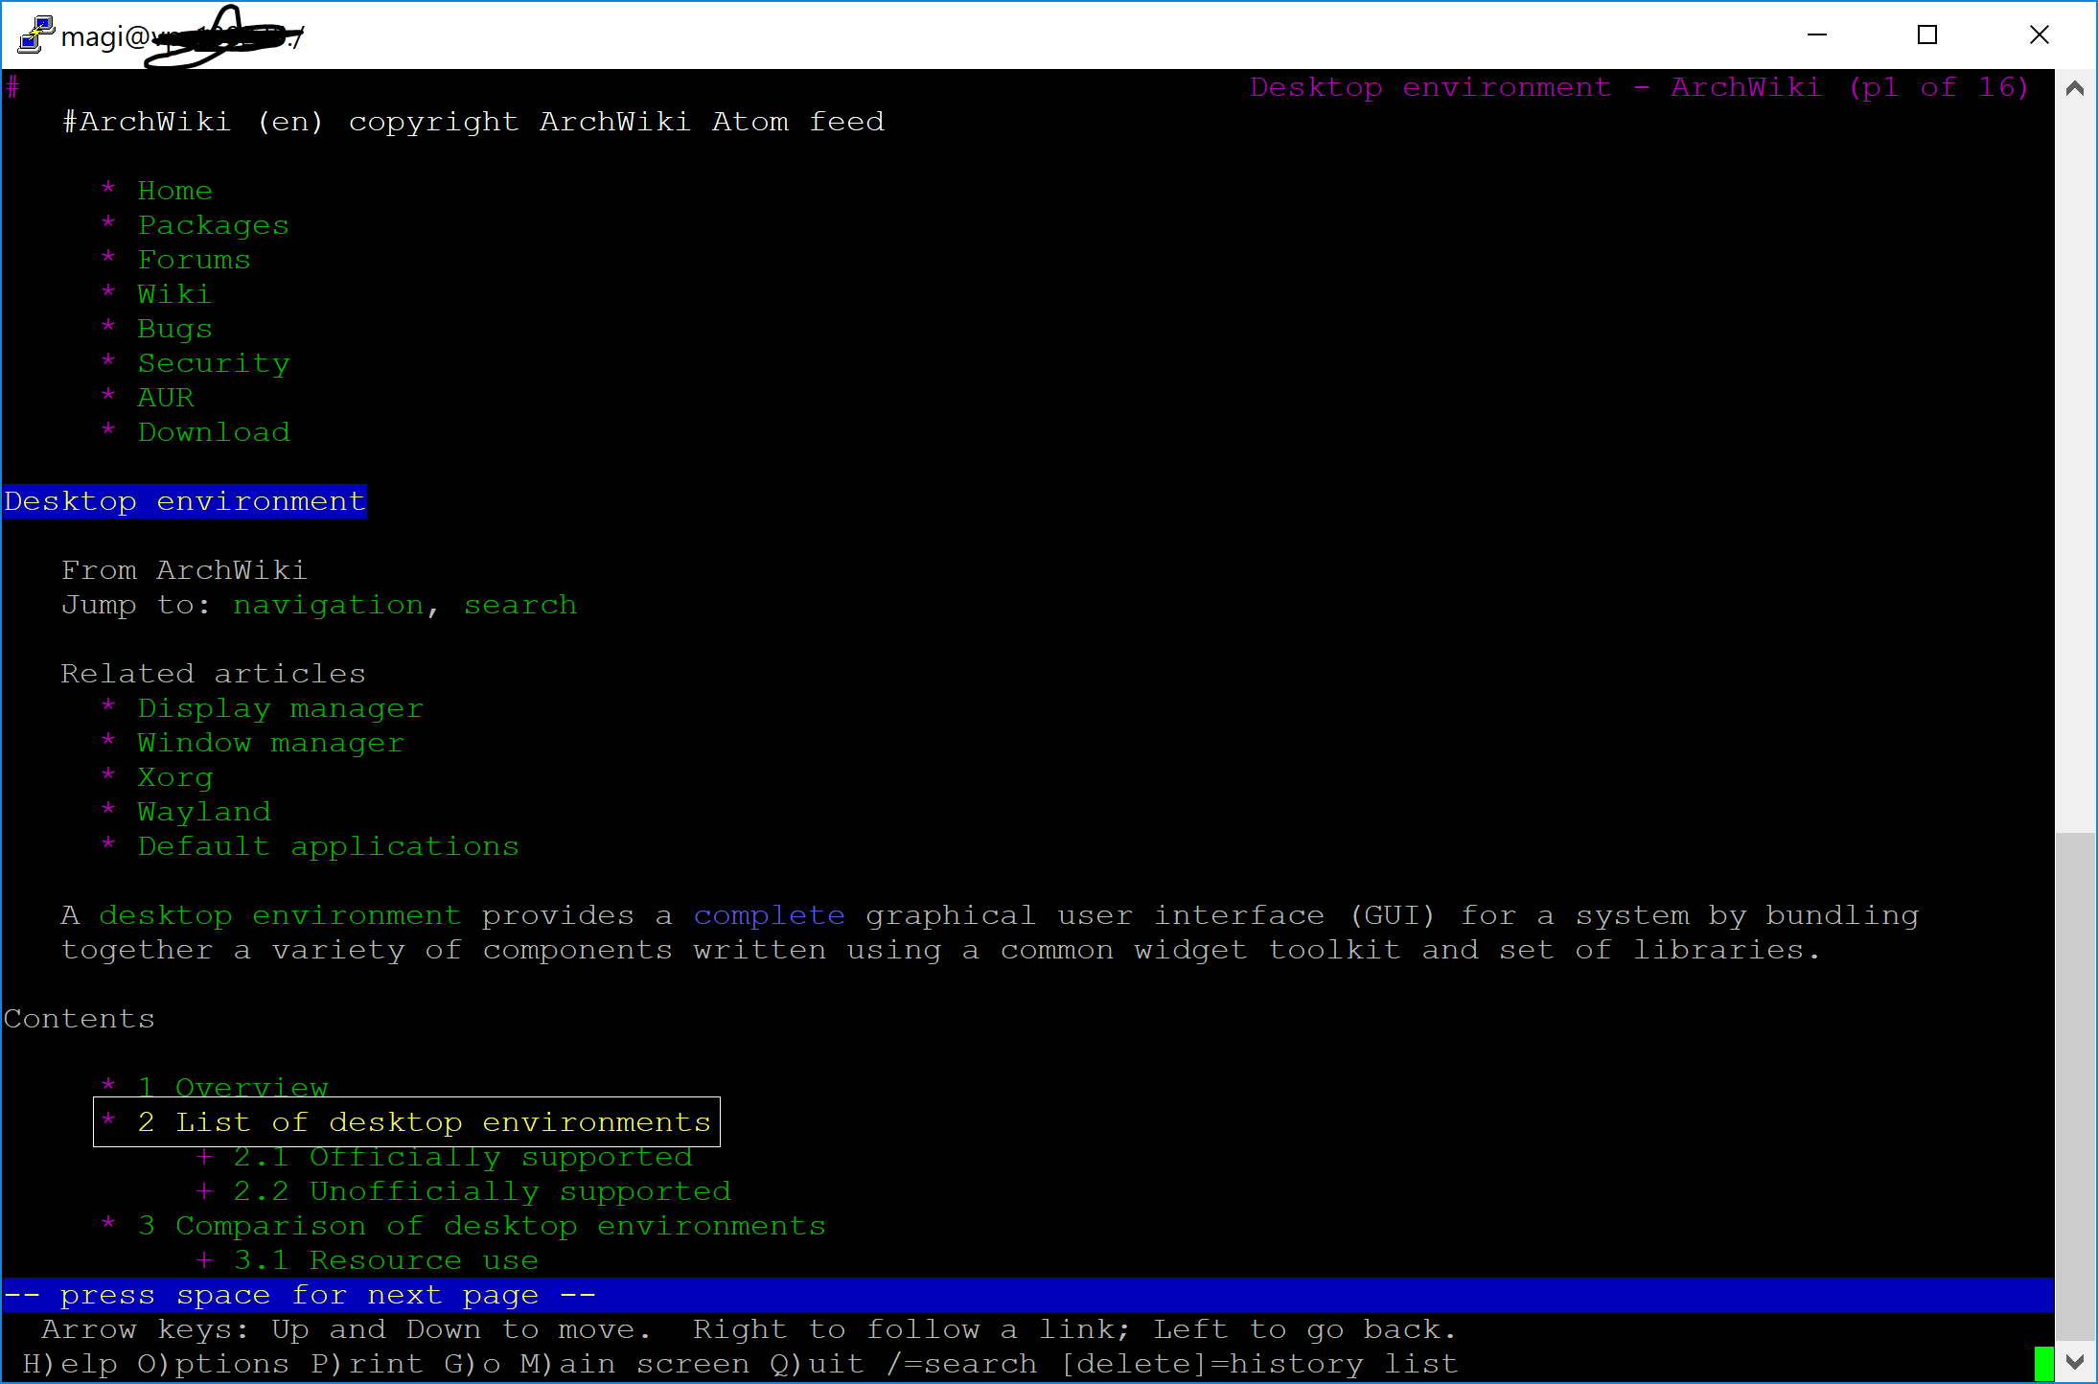This screenshot has height=1384, width=2098.
Task: Open Window manager related article
Action: (x=270, y=743)
